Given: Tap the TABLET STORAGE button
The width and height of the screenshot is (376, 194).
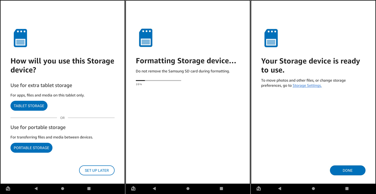Looking at the screenshot, I should [x=29, y=106].
